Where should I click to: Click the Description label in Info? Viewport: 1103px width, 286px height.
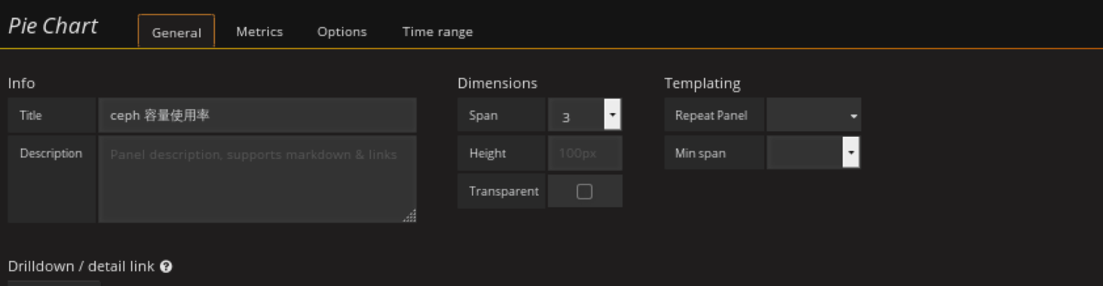(x=51, y=153)
